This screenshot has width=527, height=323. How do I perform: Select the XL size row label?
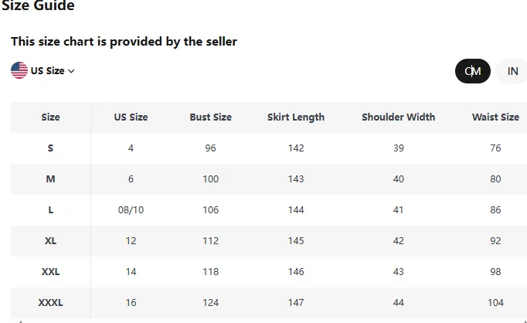tap(50, 240)
